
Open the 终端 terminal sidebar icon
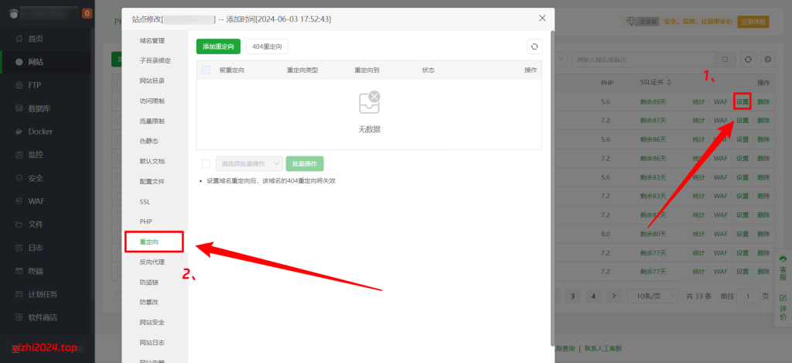tap(17, 271)
